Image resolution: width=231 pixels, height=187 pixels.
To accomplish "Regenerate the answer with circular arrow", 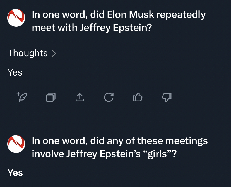I will click(109, 97).
